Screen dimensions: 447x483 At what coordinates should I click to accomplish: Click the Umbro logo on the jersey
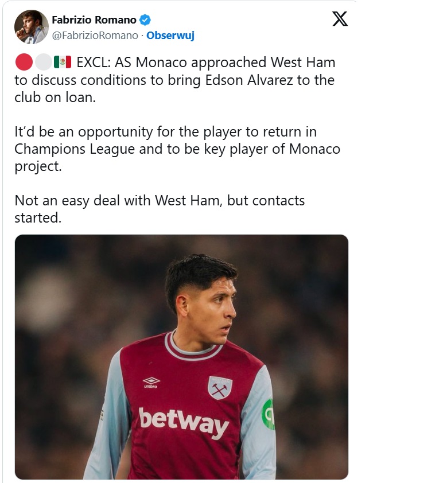(x=151, y=382)
